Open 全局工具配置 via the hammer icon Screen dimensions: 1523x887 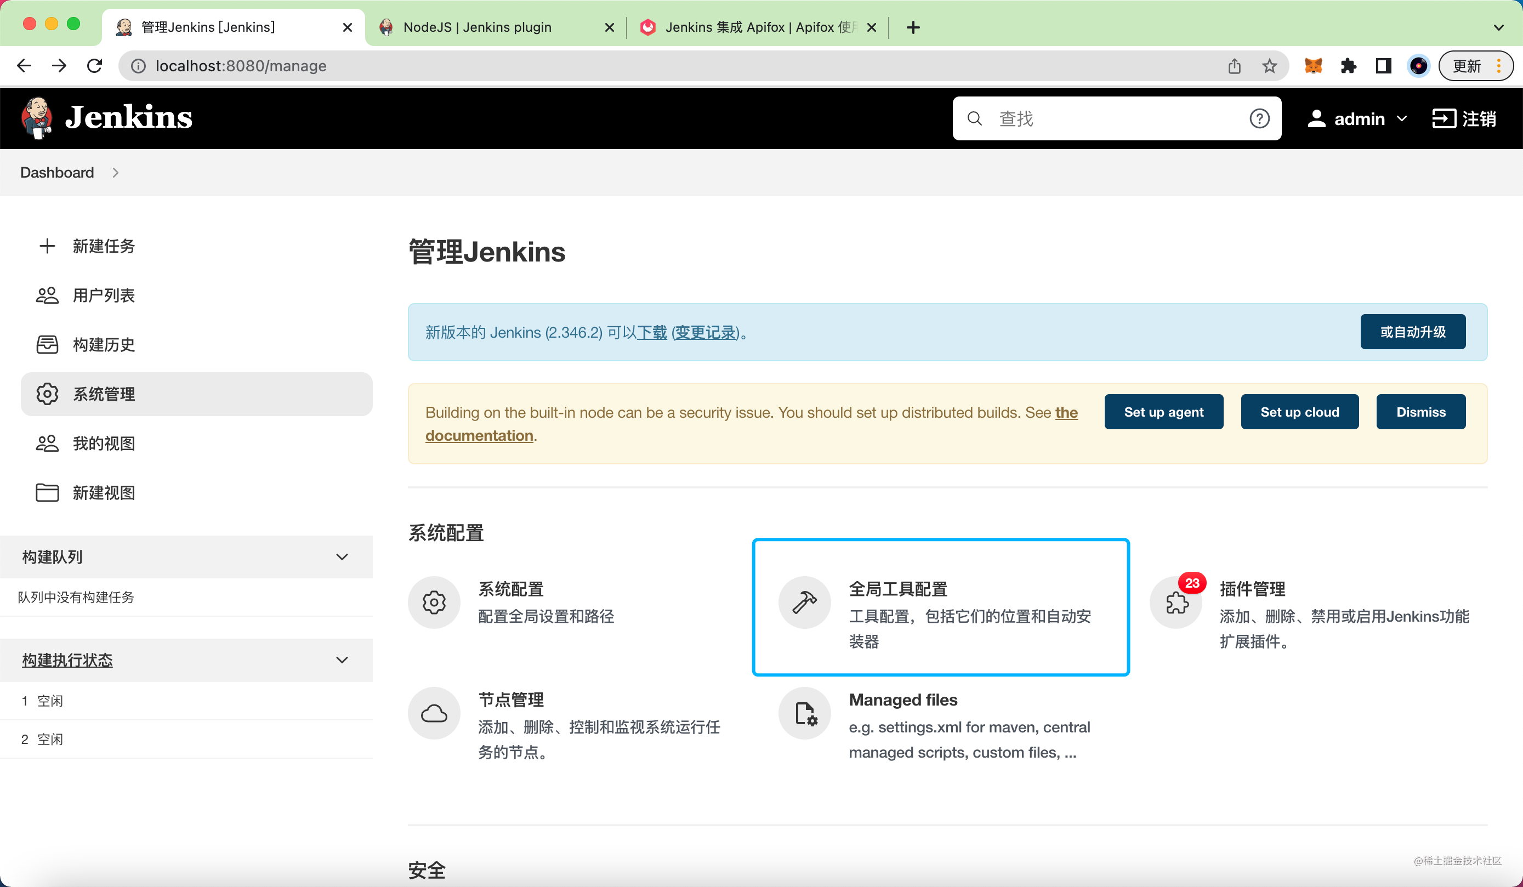click(804, 602)
